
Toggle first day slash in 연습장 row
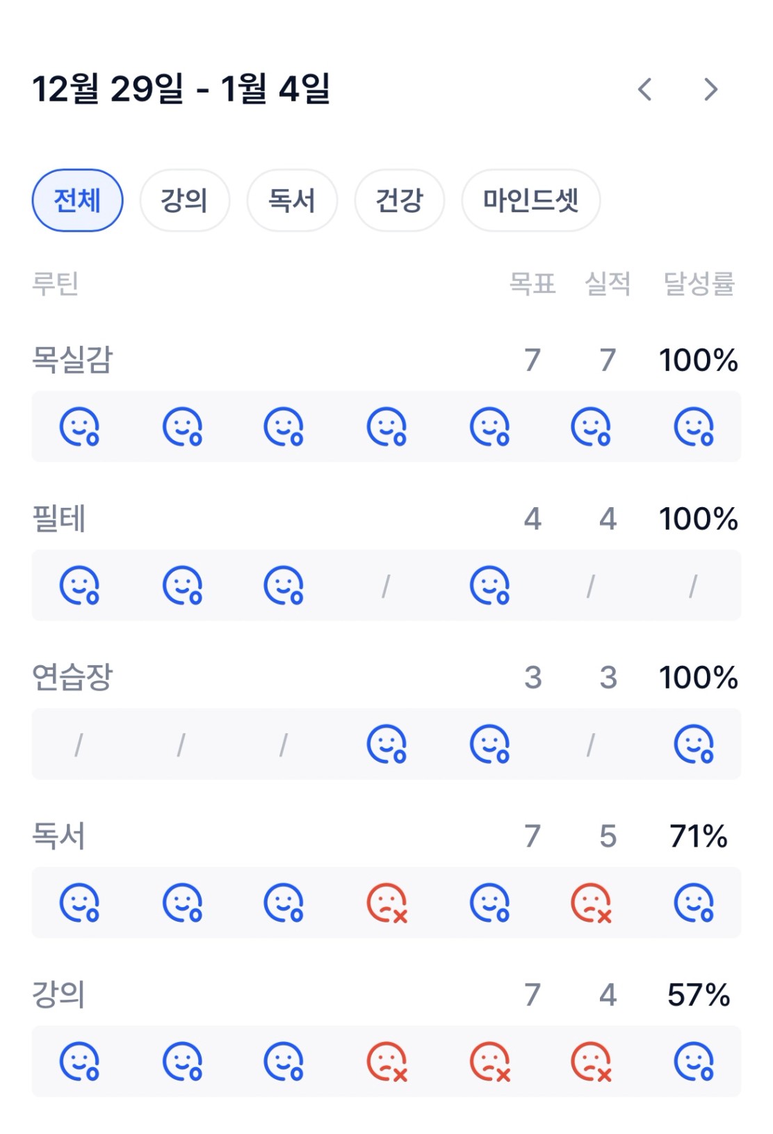tap(79, 744)
